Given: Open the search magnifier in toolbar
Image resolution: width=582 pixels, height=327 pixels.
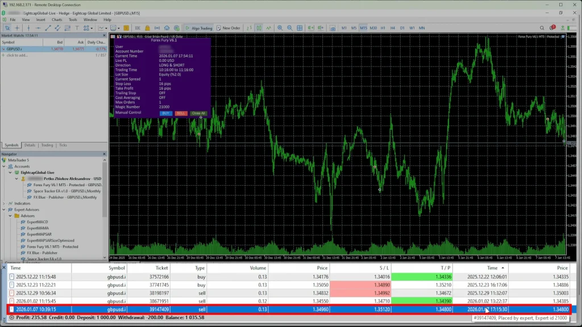Looking at the screenshot, I should (542, 28).
